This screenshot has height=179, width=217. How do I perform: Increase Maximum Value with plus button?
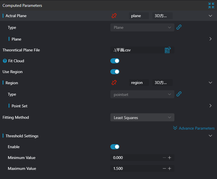pos(170,168)
